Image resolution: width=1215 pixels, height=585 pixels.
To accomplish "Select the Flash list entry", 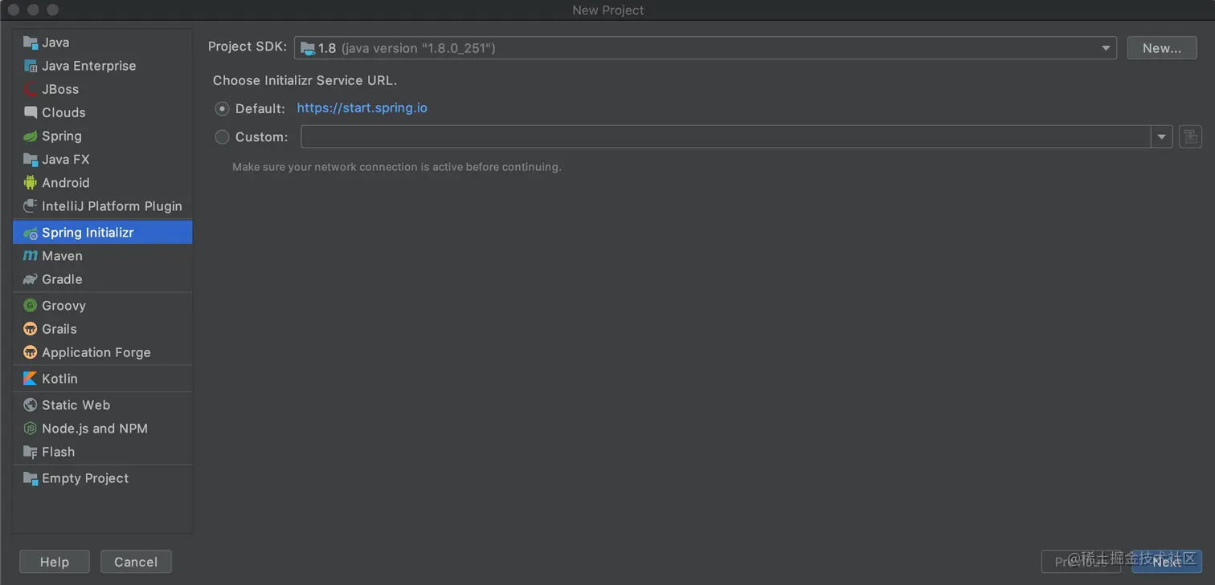I will click(103, 451).
